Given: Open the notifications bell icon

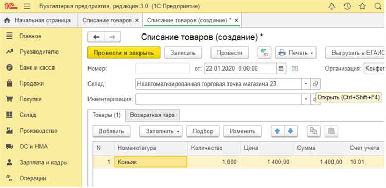Looking at the screenshot, I should 332,6.
